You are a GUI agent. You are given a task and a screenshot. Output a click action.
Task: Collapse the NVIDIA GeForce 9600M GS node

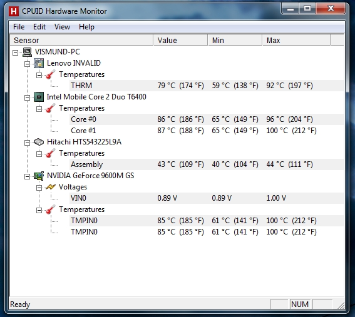click(27, 176)
